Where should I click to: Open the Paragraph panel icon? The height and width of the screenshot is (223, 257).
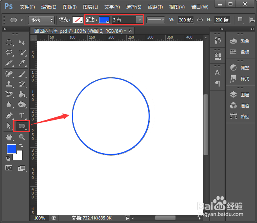218,83
